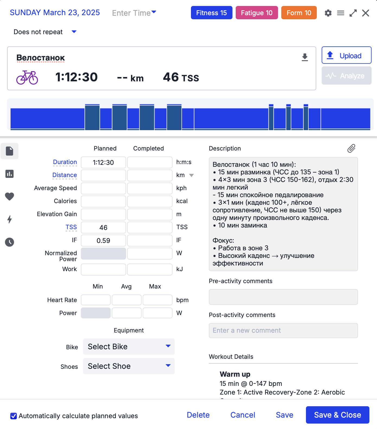Switch to the power lightning bolt tab
Screen dimensions: 377x429
click(x=9, y=219)
